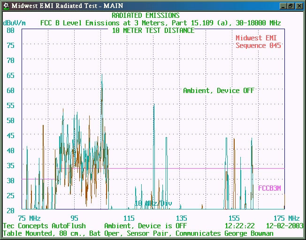Click the green Ambient, Device OFF annotation
The width and height of the screenshot is (306, 240).
coord(218,91)
